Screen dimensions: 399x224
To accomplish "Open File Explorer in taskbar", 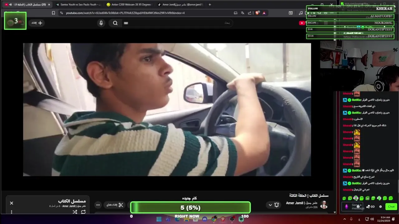I will [186, 219].
